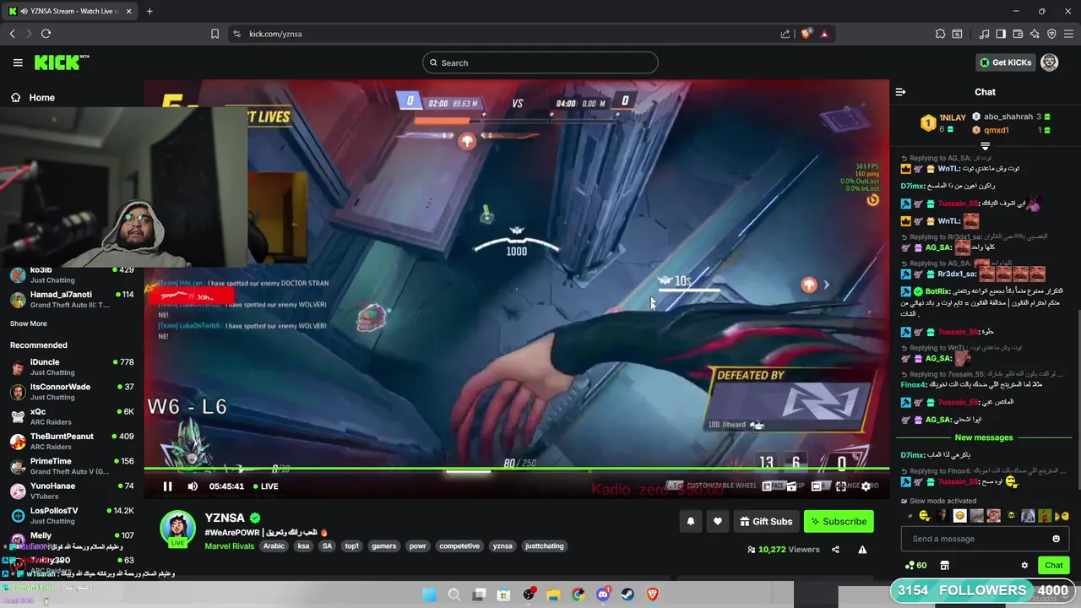Click the Marvel Rivals category link

coord(231,546)
